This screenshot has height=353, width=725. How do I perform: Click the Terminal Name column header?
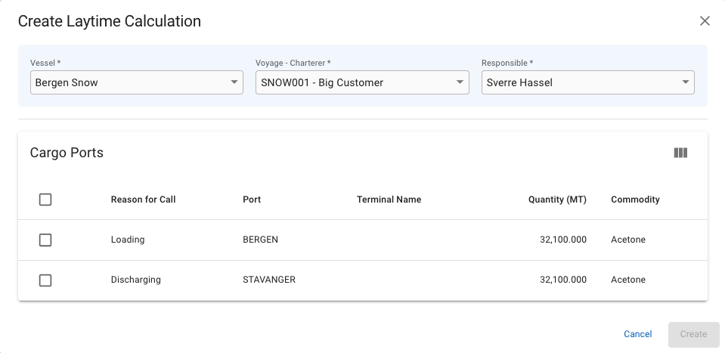click(389, 200)
